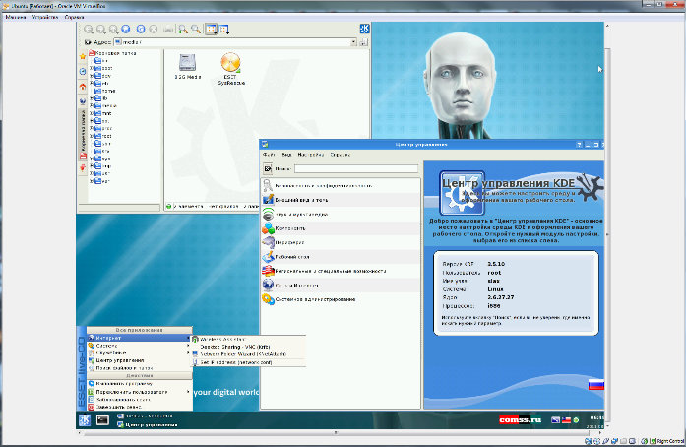This screenshot has width=686, height=447.
Task: Expand the var folder in tree
Action: [92, 181]
